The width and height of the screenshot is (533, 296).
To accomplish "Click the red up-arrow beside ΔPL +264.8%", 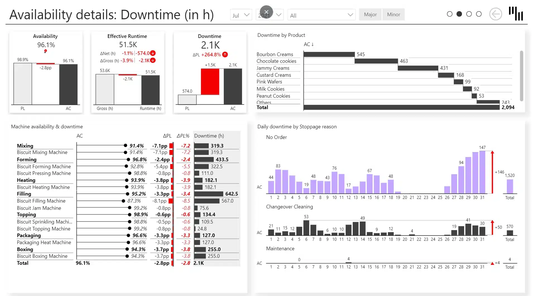I will (225, 55).
